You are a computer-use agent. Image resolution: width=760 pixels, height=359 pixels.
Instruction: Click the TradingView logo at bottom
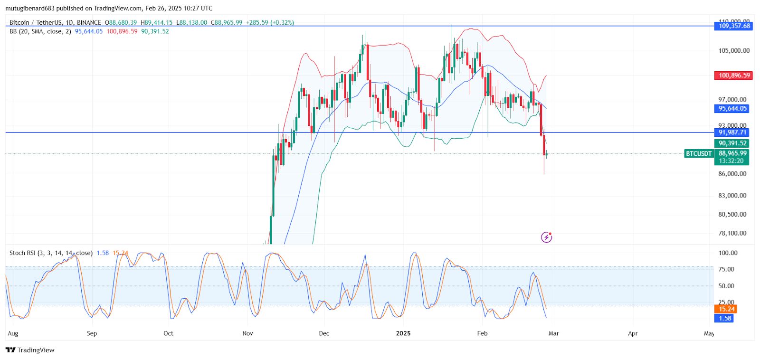tap(30, 350)
